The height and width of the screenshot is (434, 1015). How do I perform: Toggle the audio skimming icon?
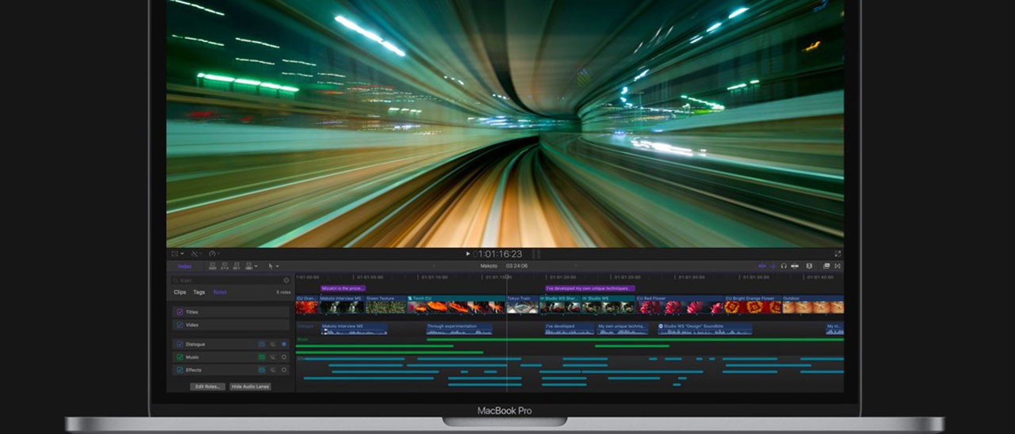coord(773,266)
